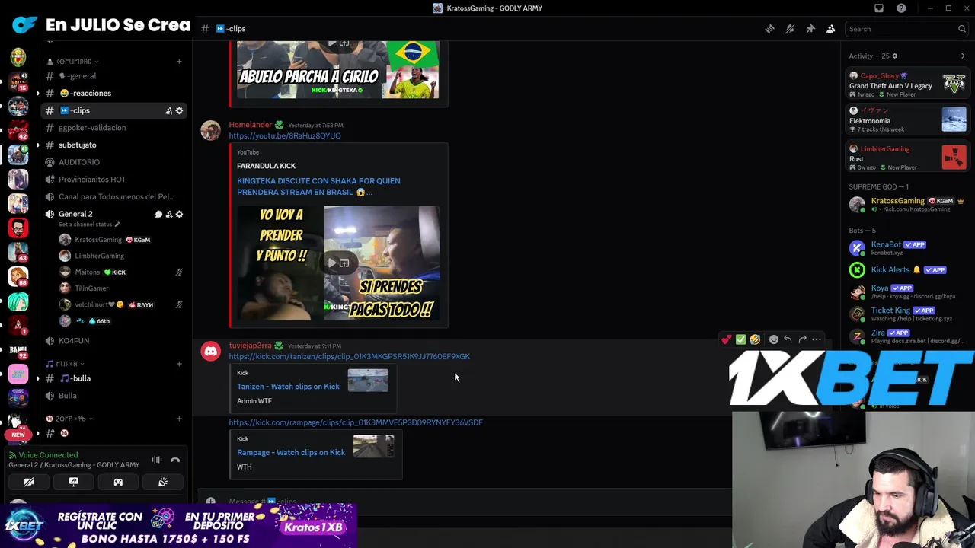
Task: Open the general text channel
Action: 114,76
